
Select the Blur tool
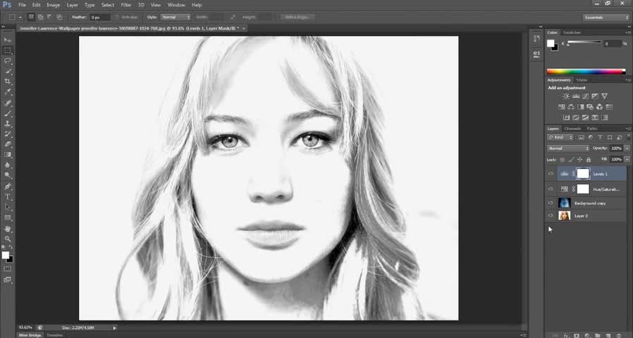point(8,165)
